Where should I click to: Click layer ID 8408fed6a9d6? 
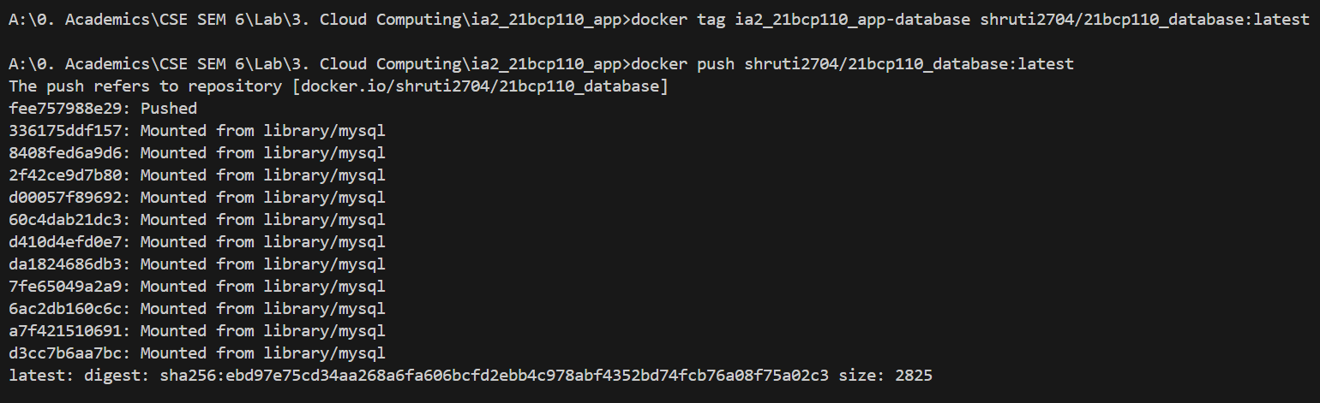[69, 153]
